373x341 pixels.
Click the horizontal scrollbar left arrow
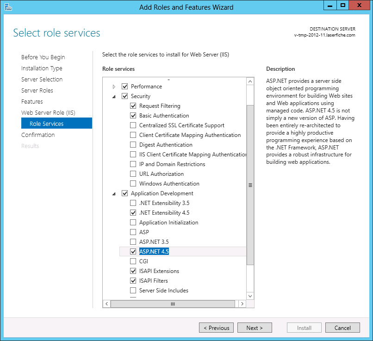(x=106, y=304)
